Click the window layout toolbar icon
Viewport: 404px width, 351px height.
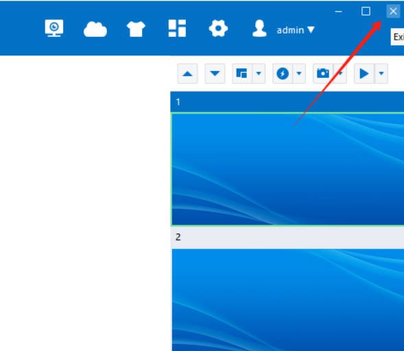(242, 74)
